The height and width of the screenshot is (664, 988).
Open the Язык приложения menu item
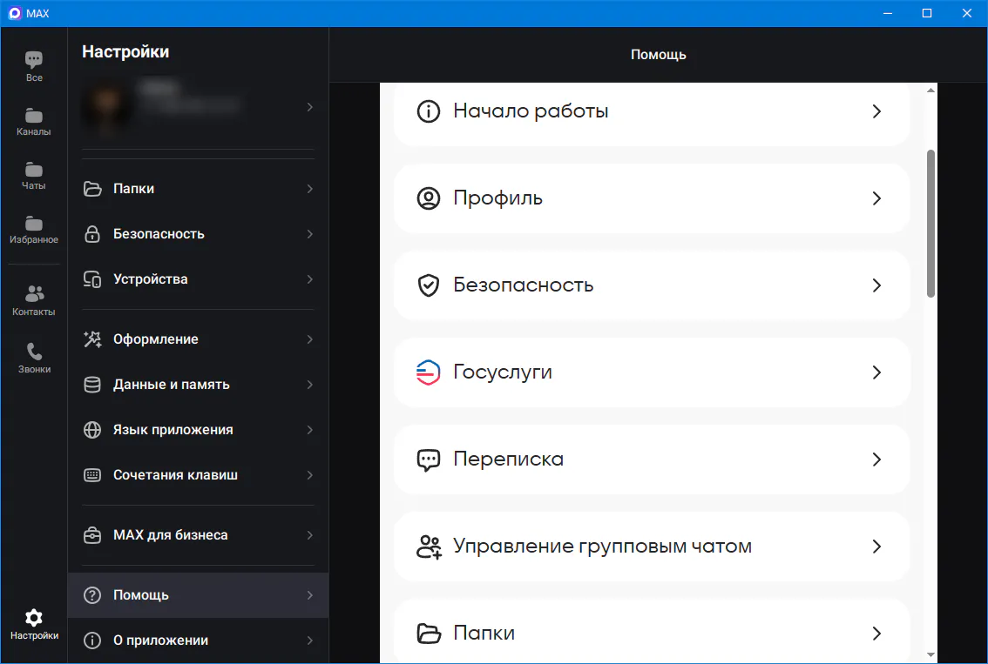click(198, 430)
